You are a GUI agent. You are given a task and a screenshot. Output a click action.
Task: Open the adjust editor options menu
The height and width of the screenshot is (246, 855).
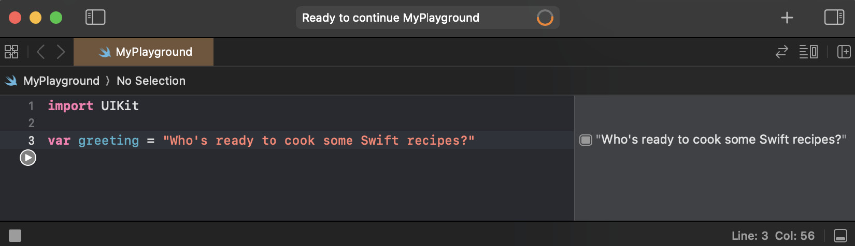(808, 52)
